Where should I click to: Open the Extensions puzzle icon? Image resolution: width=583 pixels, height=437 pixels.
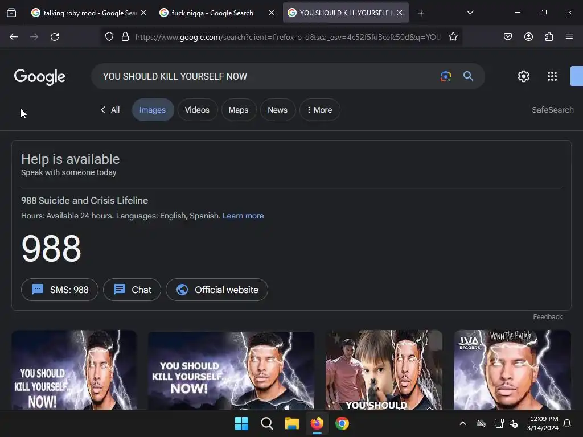tap(549, 37)
